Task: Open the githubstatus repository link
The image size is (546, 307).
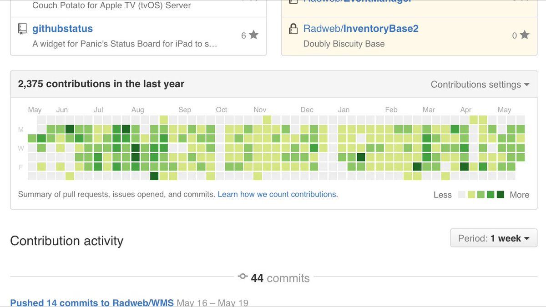Action: [x=62, y=29]
